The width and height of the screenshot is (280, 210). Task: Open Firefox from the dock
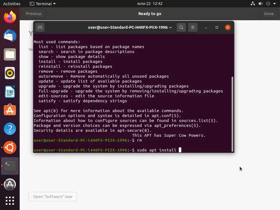[x=10, y=17]
